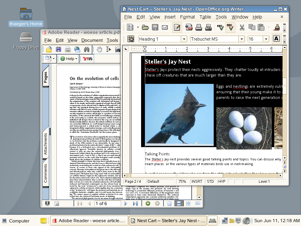Click the Save floppy icon in Writer
Viewport: 301px width, 226px height.
155,27
